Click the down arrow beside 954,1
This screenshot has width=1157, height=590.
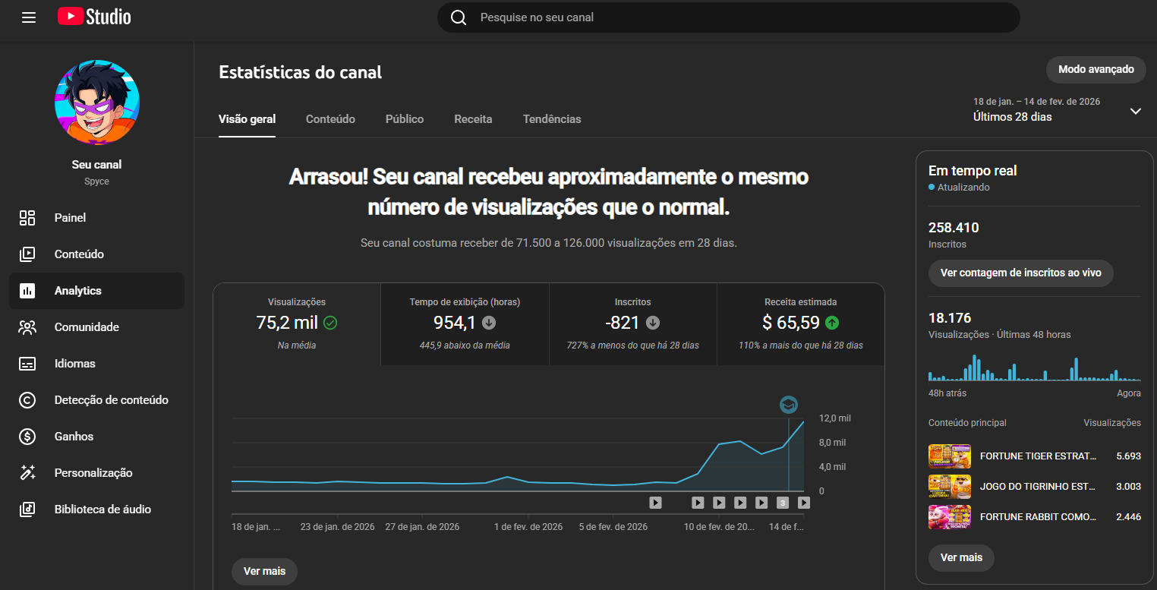(489, 323)
